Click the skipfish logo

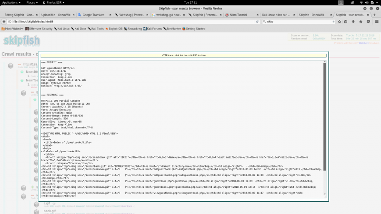(x=21, y=41)
